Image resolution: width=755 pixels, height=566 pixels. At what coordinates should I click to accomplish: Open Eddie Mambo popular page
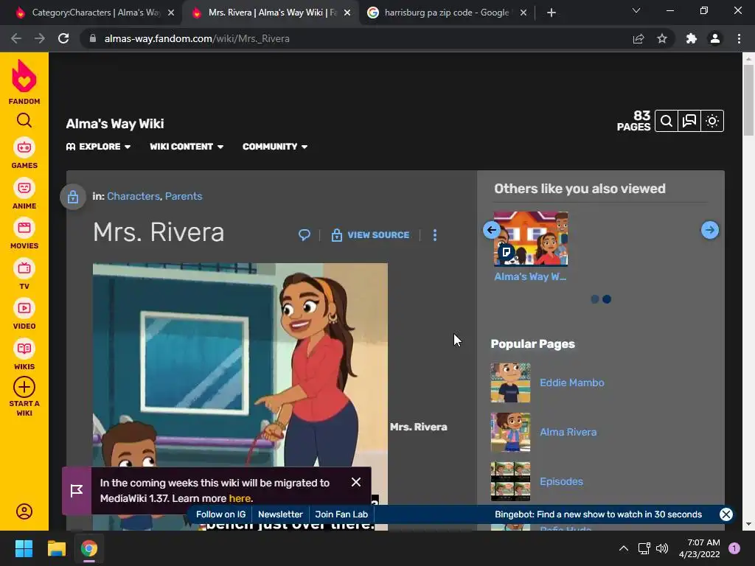[572, 382]
